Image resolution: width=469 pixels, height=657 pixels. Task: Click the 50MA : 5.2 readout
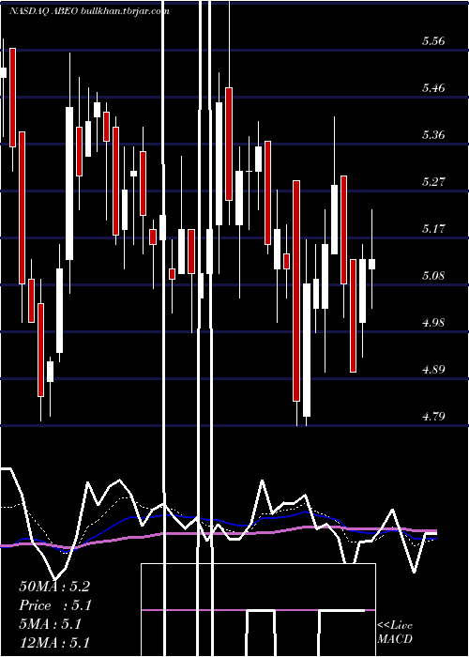coord(54,587)
